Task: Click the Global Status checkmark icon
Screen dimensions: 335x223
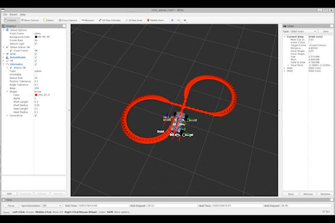Action: [7, 47]
